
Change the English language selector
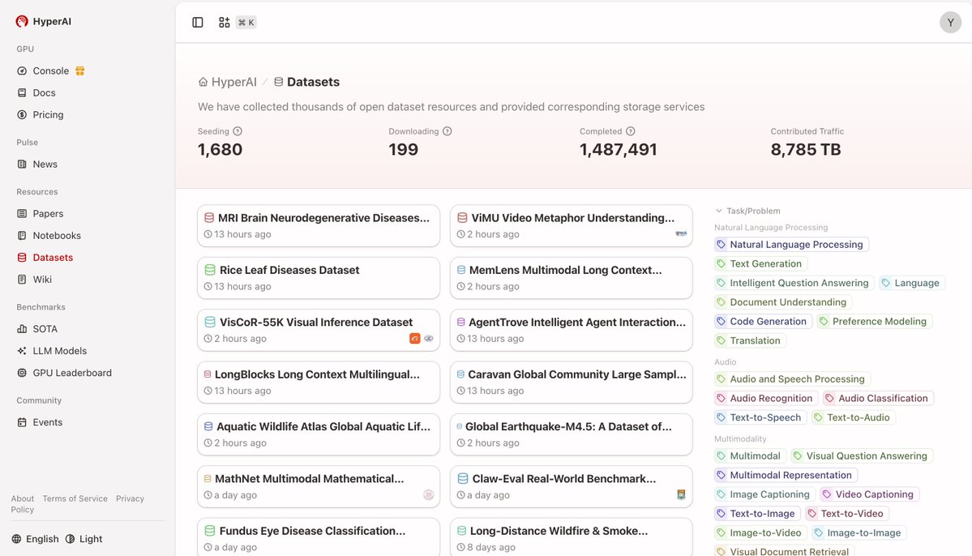point(36,539)
